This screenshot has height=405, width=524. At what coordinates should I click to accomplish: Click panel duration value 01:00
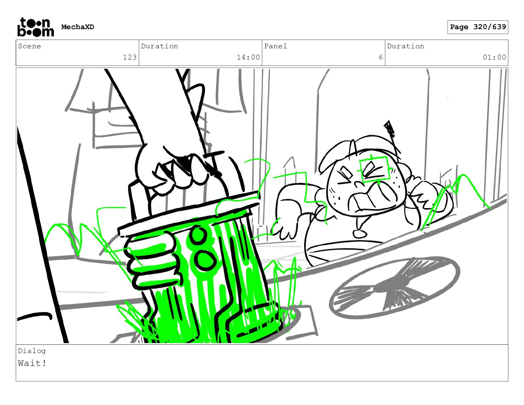click(494, 57)
